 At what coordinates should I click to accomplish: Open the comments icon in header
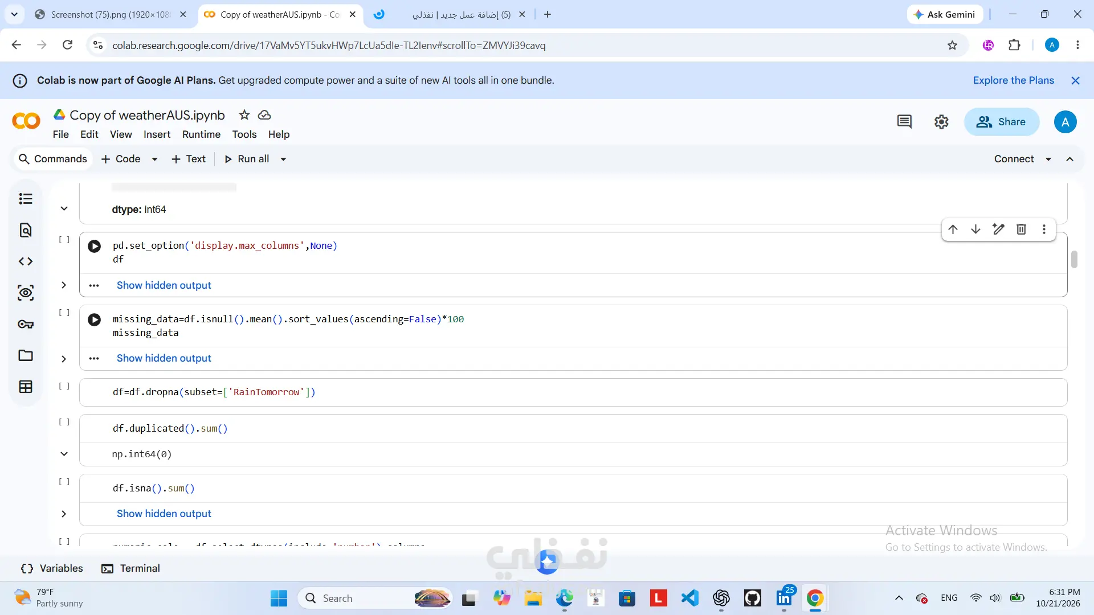[904, 121]
